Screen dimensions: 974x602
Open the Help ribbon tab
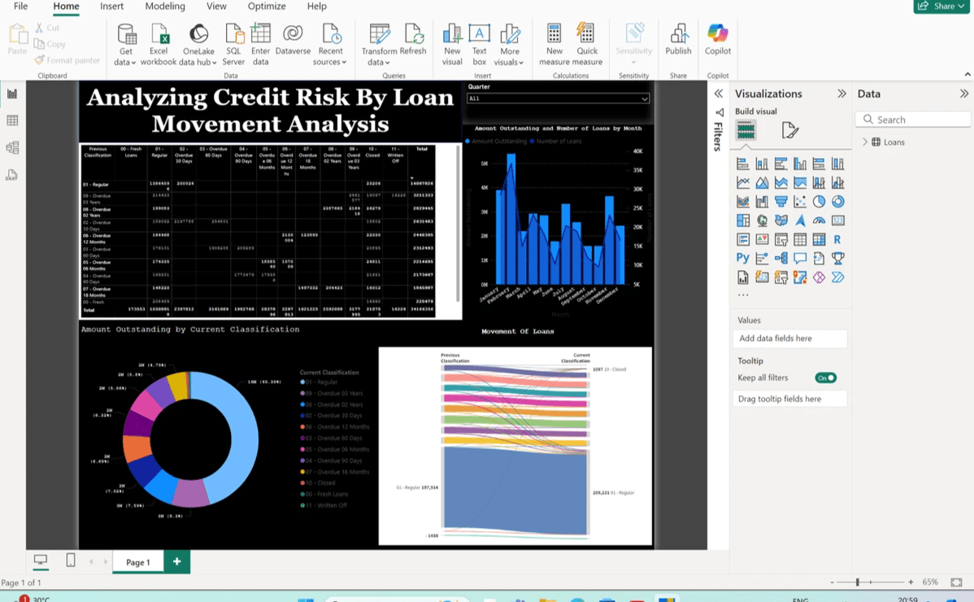tap(316, 7)
